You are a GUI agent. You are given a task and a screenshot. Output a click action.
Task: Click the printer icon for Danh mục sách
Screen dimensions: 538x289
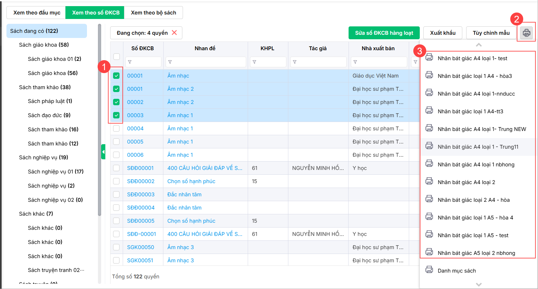click(429, 270)
